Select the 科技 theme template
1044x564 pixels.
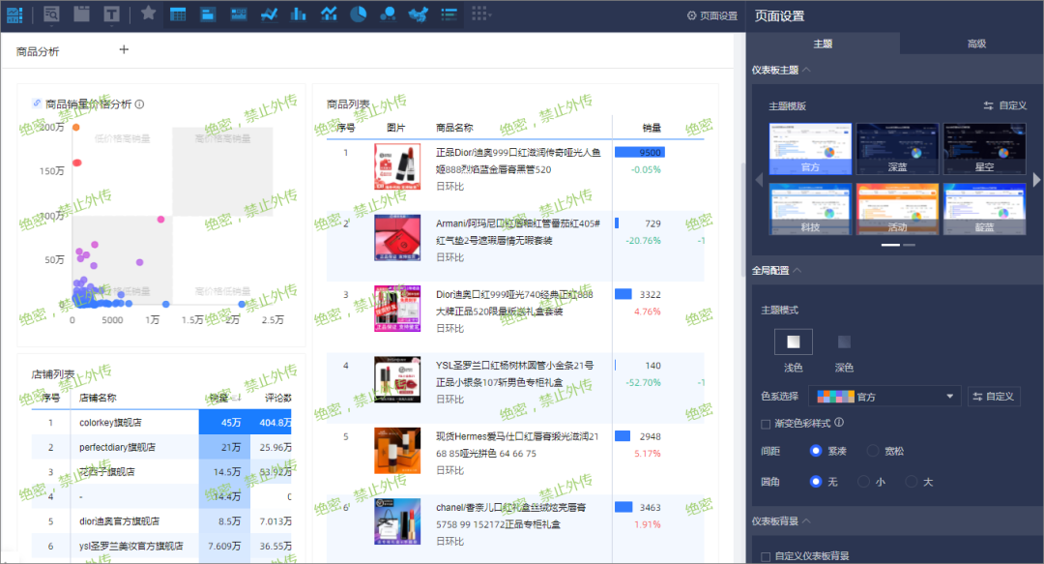click(x=810, y=209)
